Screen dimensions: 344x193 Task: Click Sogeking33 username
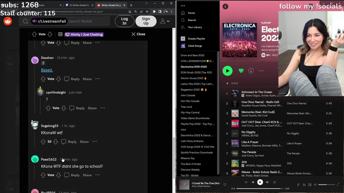(x=49, y=126)
